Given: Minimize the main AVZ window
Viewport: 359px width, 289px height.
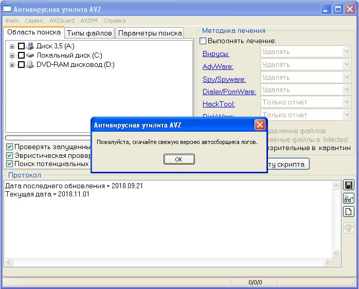Looking at the screenshot, I should (x=326, y=9).
